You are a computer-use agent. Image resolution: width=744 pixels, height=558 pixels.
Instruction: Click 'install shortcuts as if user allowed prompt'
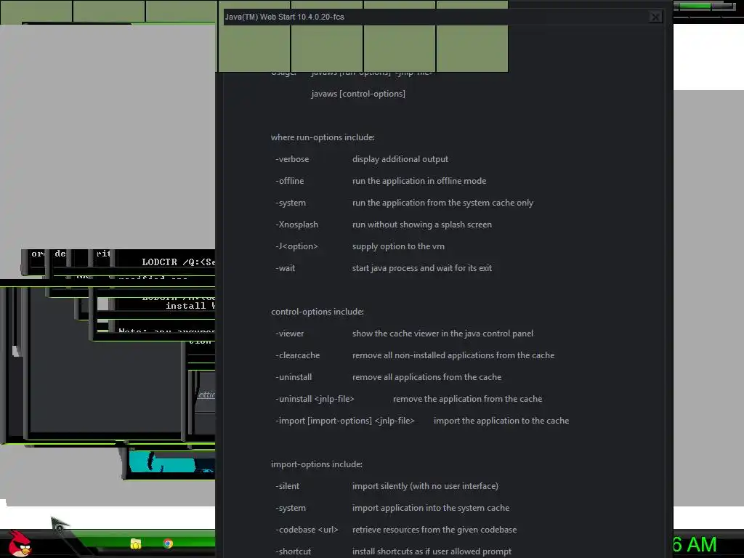click(432, 552)
